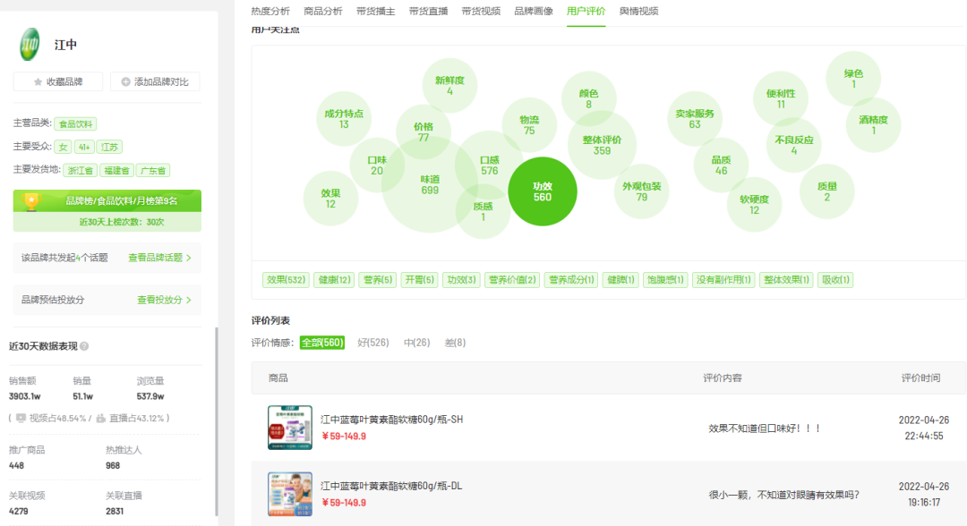
Task: Click the 浙江省 shipping tag
Action: pyautogui.click(x=81, y=171)
